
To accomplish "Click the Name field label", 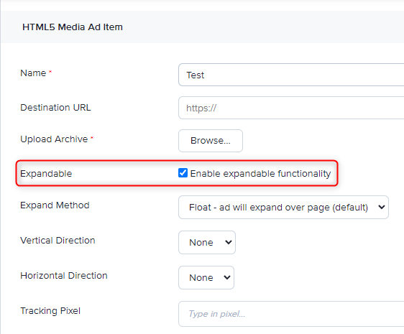I will click(x=33, y=73).
